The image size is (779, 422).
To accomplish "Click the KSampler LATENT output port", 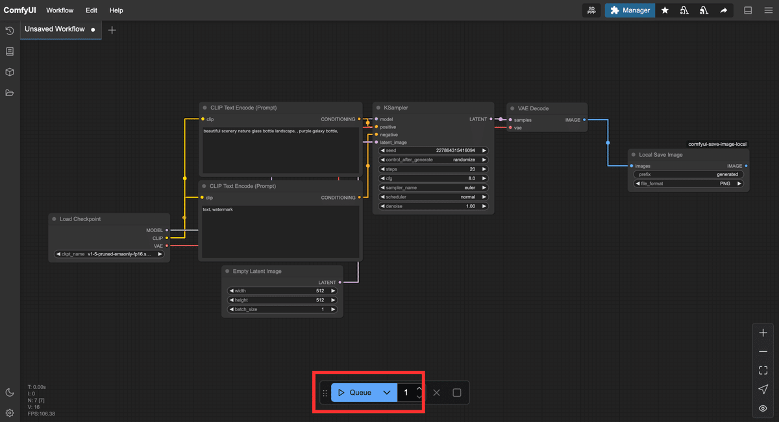I will (x=491, y=119).
